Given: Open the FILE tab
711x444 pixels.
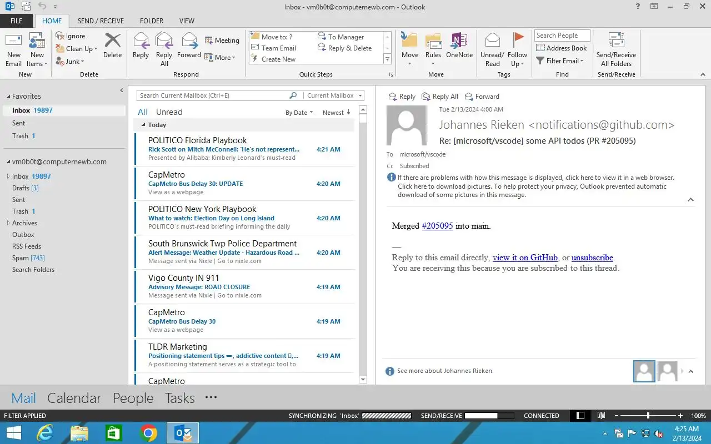Looking at the screenshot, I should (17, 21).
